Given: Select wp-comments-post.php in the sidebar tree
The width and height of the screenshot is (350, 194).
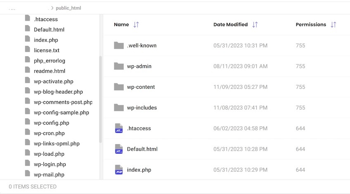Looking at the screenshot, I should (63, 102).
